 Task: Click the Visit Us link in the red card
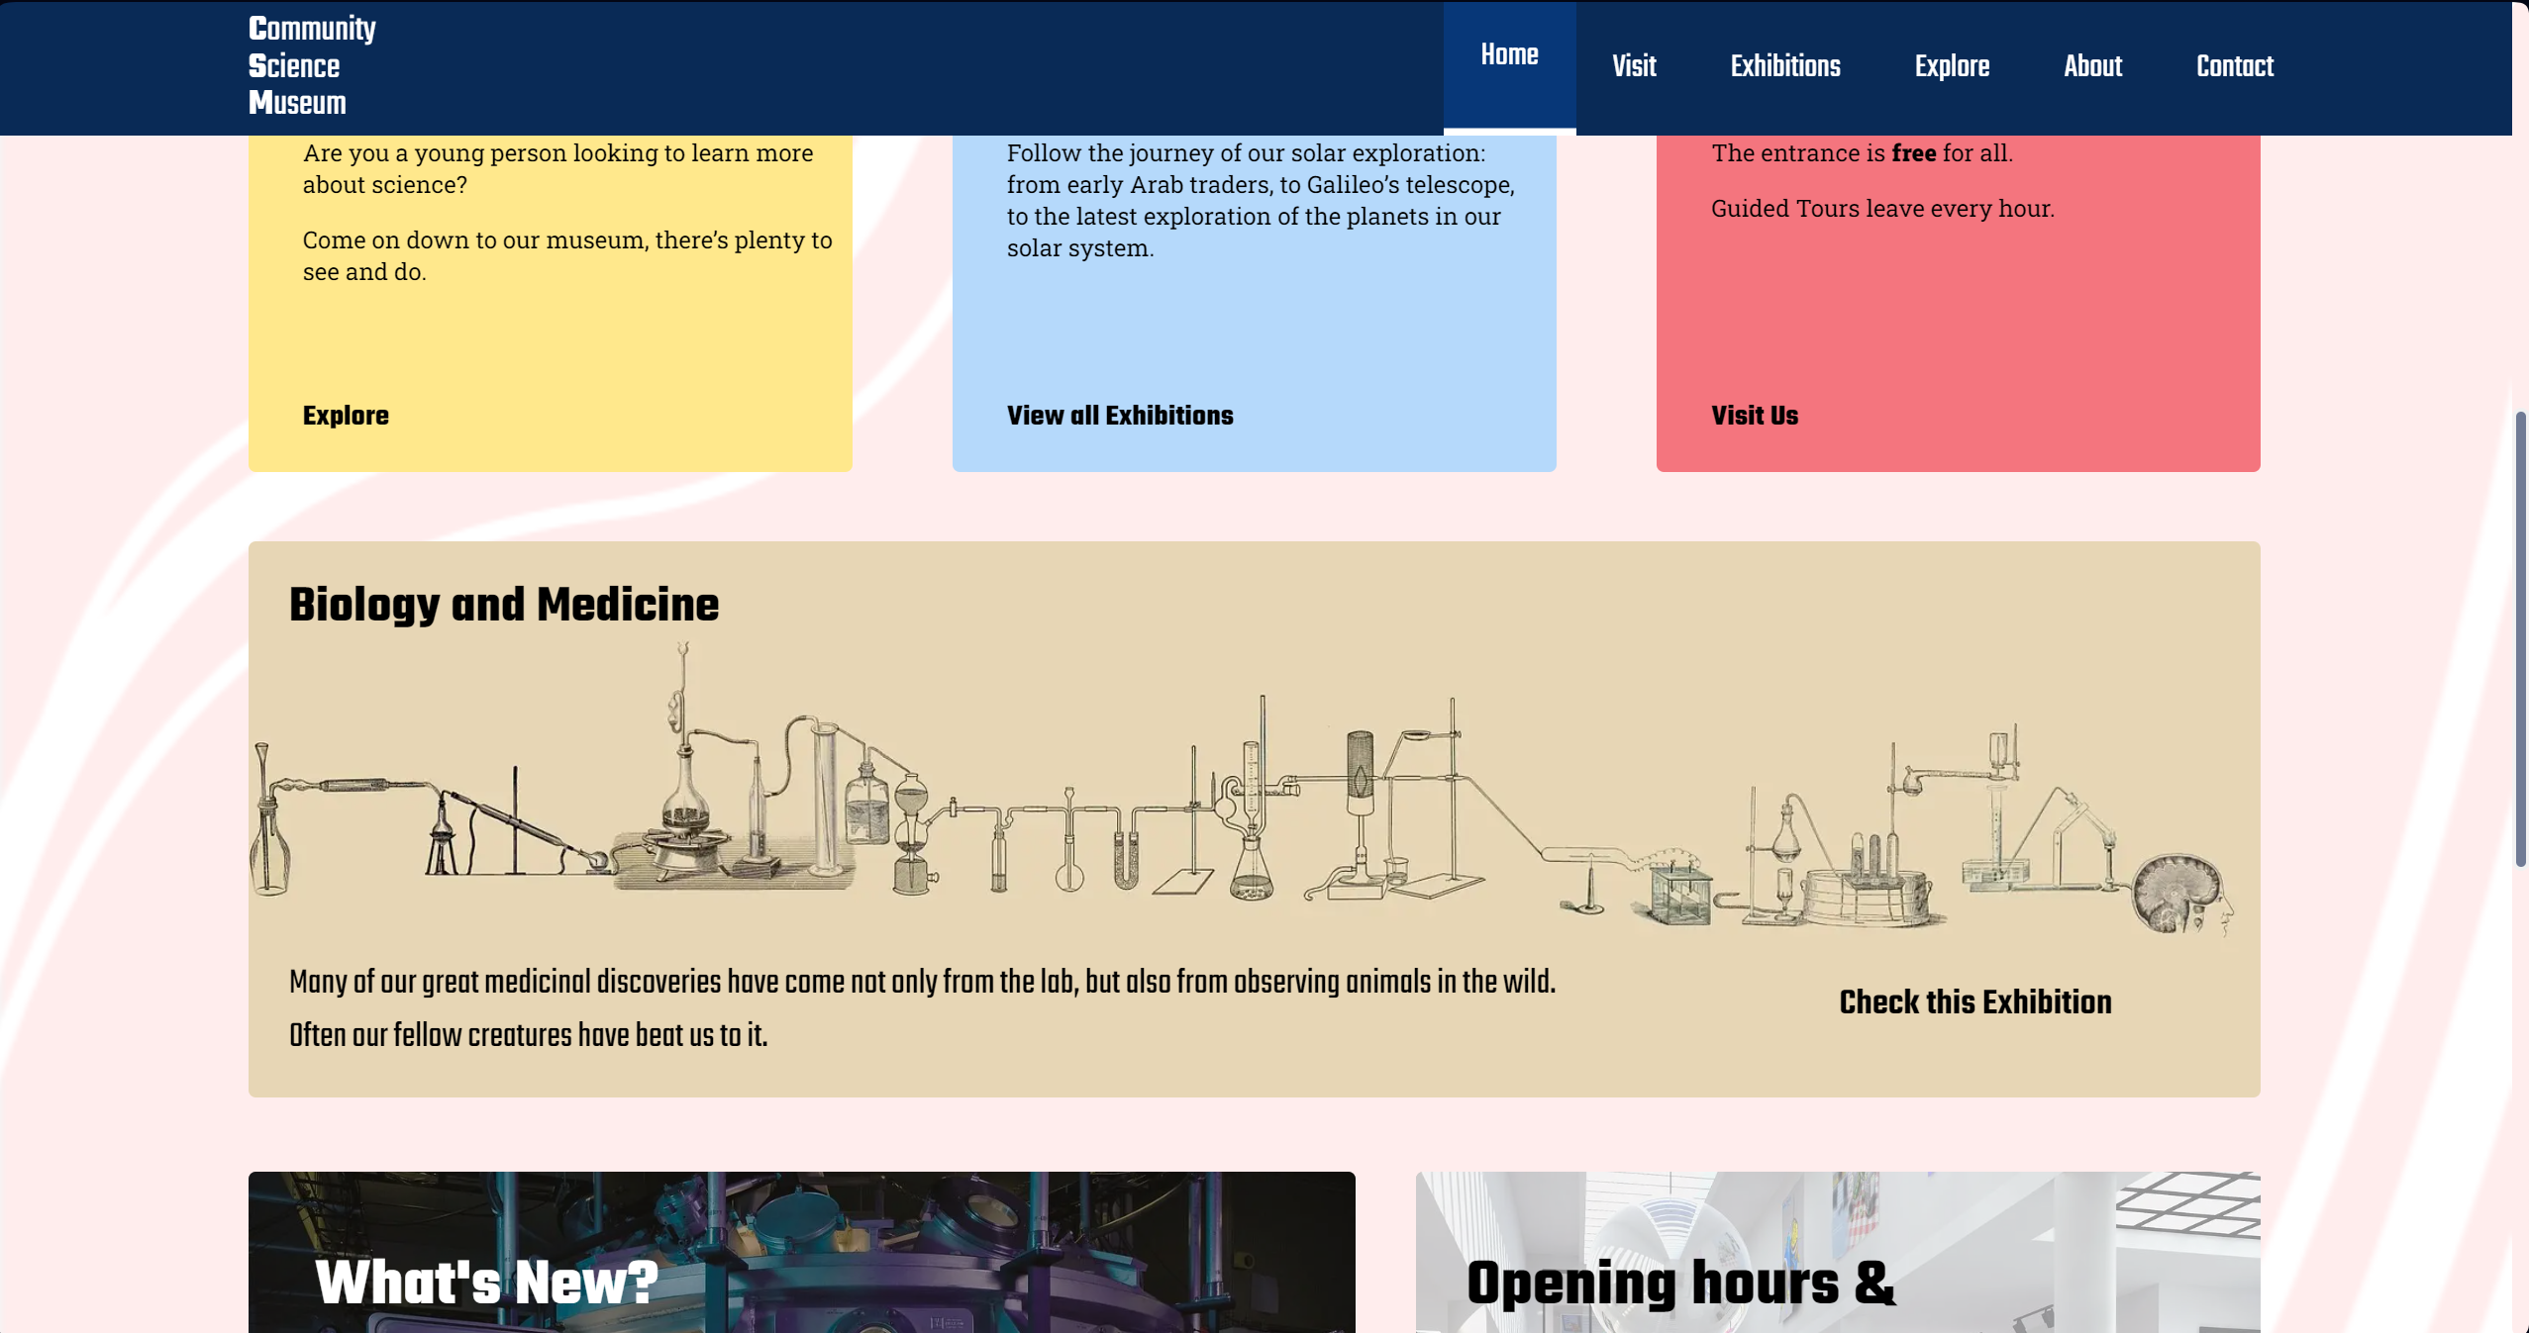click(1755, 416)
